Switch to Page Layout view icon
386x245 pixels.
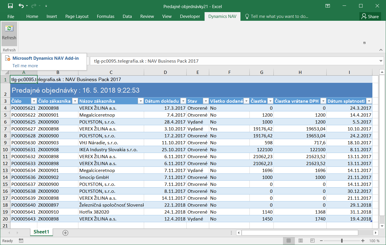tap(301, 241)
